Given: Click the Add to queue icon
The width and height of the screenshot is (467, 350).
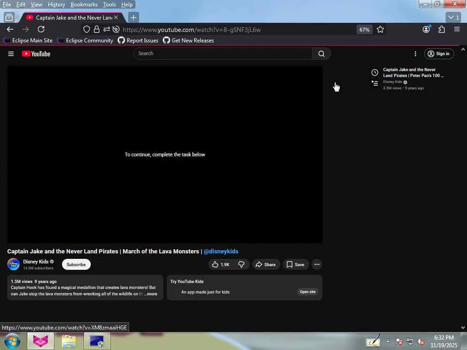Looking at the screenshot, I should (375, 83).
